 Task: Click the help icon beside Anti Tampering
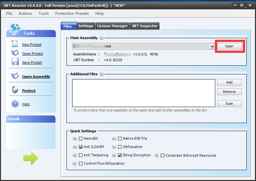[75, 155]
